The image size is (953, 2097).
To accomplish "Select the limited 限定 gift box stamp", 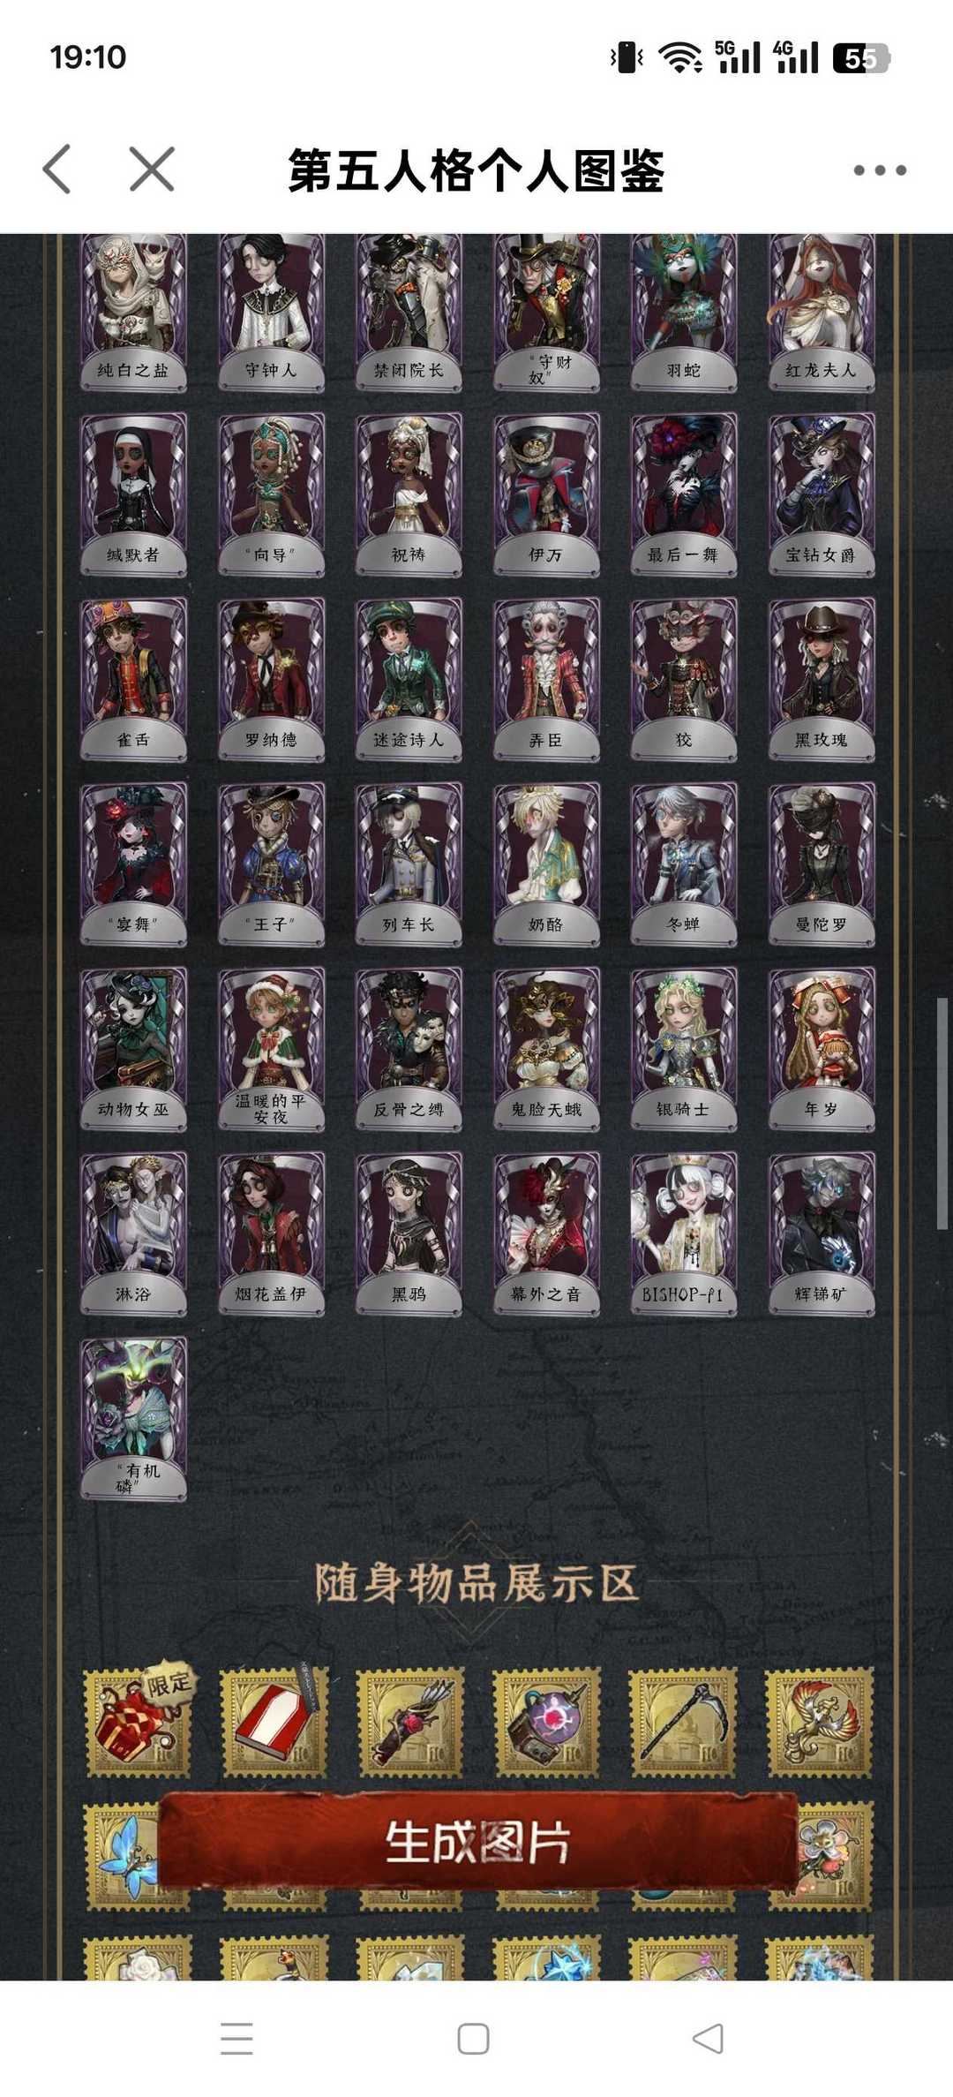I will click(137, 1722).
